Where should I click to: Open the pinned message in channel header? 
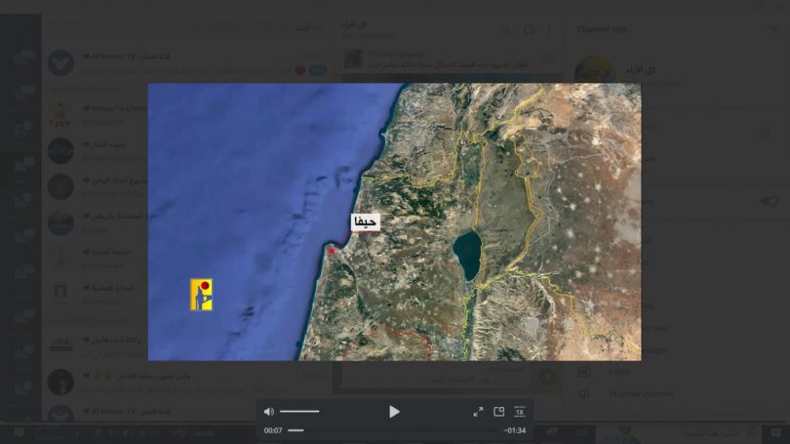[x=449, y=59]
